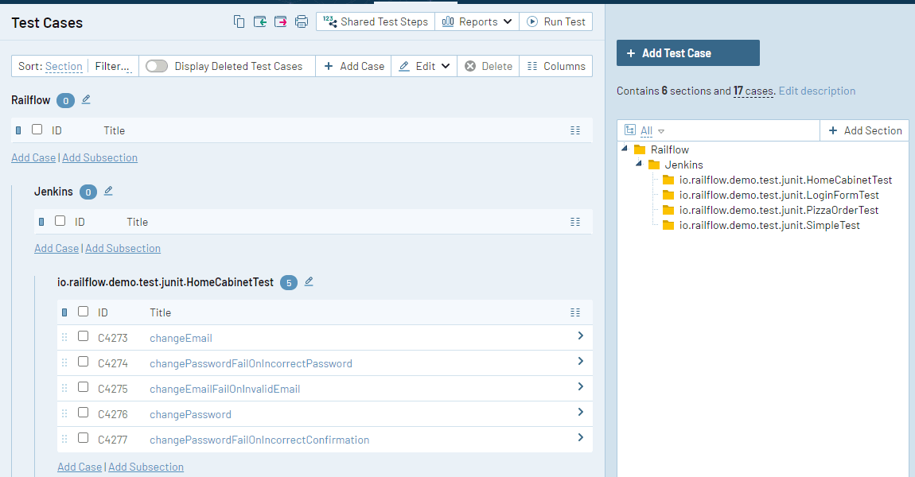
Task: Open changeEmailFailOnInvalidEmail test case
Action: tap(224, 389)
